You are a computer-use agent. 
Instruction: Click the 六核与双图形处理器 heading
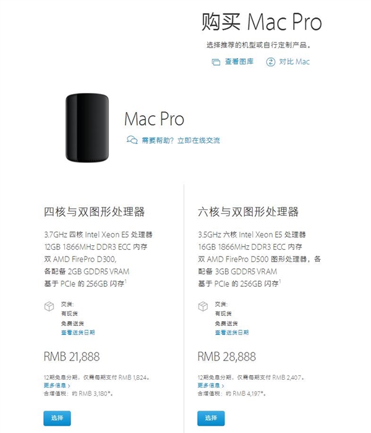point(248,212)
